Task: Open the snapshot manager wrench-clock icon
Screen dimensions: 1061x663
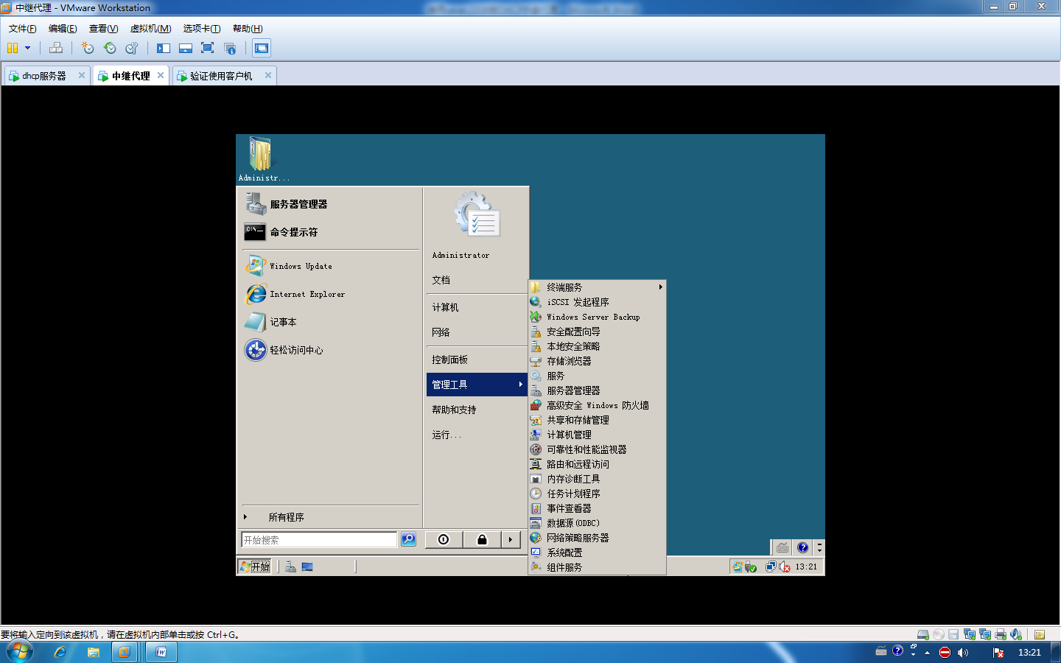Action: [x=132, y=48]
